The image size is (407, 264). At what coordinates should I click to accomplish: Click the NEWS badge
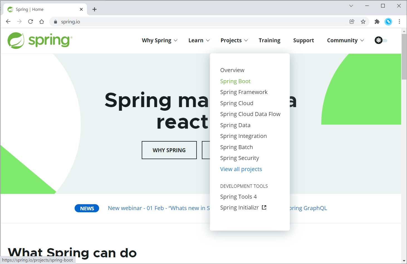tap(87, 208)
